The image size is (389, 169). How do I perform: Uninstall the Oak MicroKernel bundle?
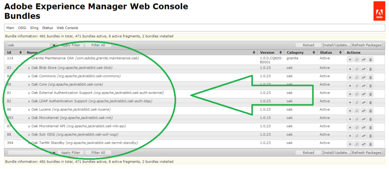[371, 119]
